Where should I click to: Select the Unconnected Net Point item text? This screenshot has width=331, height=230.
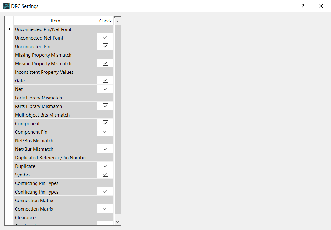click(x=39, y=38)
